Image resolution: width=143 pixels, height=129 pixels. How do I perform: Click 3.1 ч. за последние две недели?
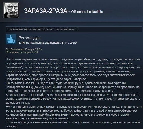39,43
